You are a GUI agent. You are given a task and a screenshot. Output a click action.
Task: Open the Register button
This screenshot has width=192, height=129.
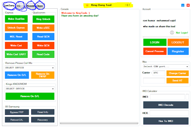178,51
